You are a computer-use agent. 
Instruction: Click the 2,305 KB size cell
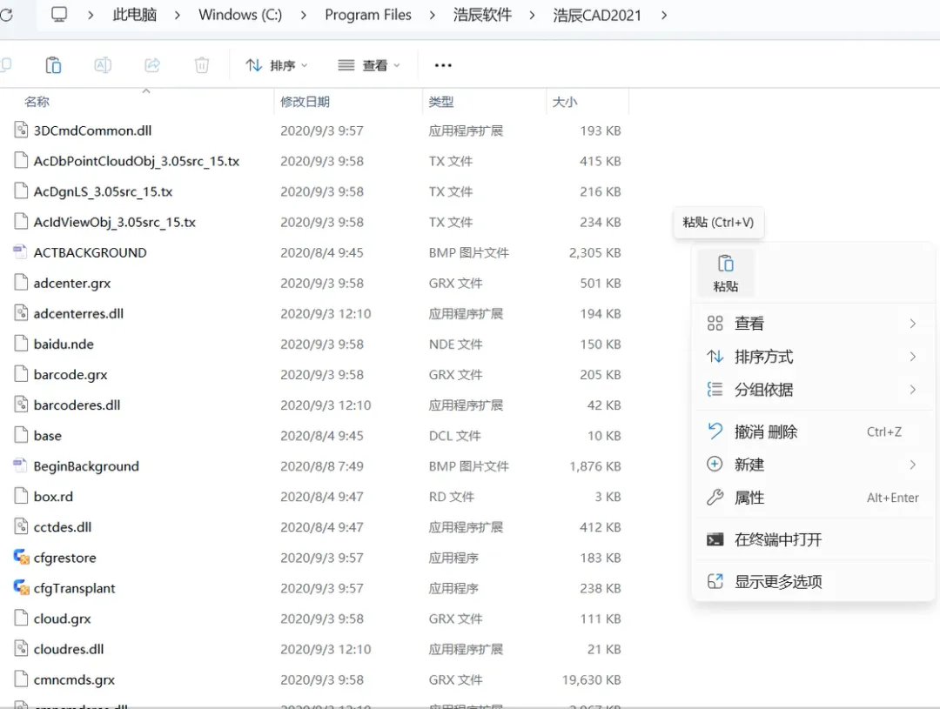click(594, 252)
